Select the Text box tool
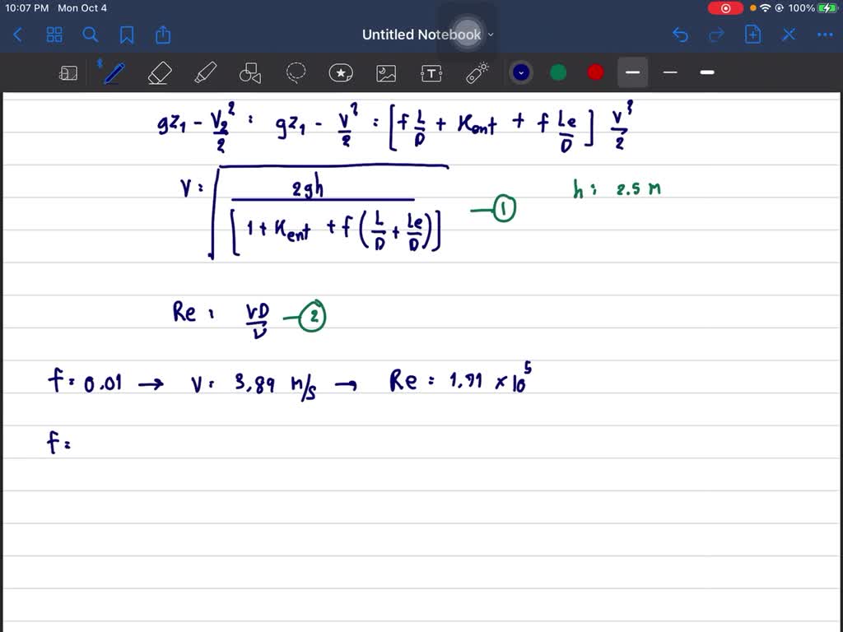The image size is (843, 632). coord(431,73)
